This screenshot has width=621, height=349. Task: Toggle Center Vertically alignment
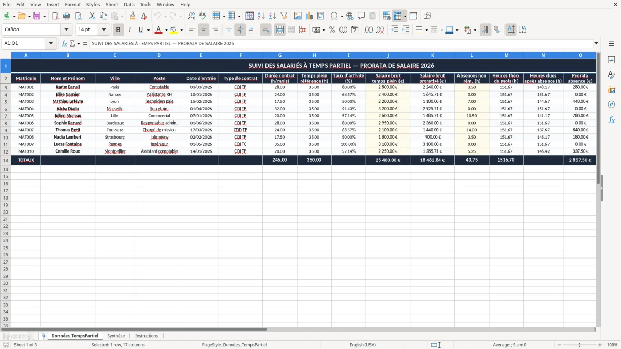(240, 30)
